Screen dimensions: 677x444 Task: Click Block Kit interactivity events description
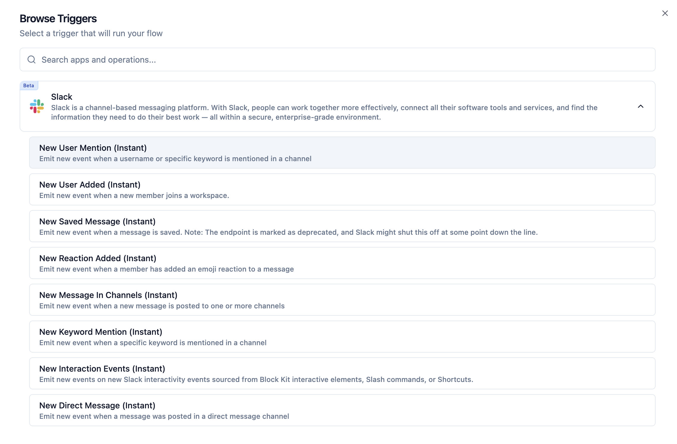tap(256, 380)
